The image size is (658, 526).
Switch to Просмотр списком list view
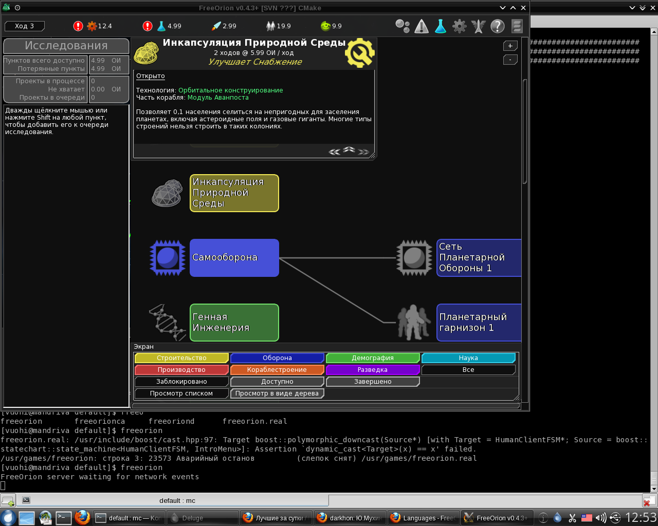coord(181,393)
